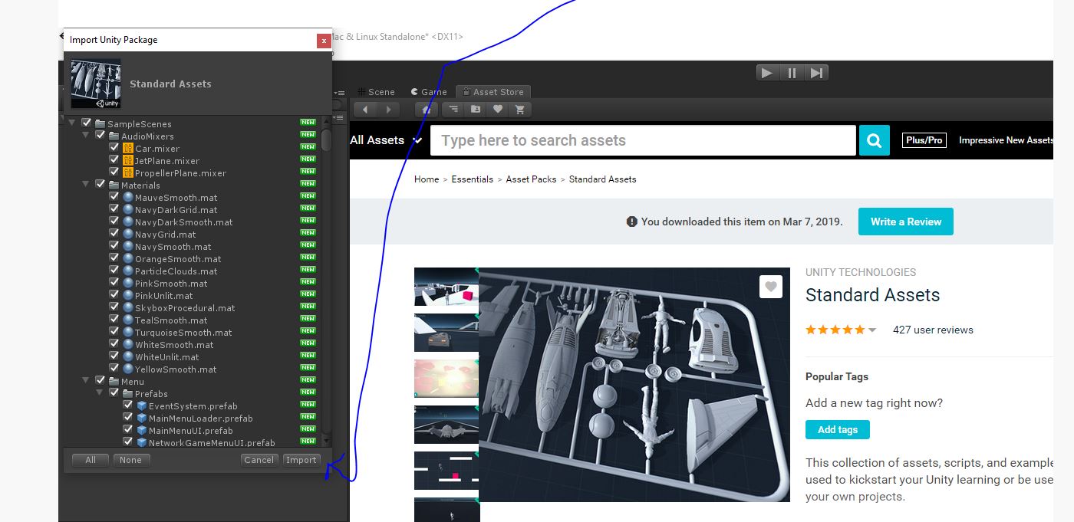Uncheck the MainMenuLoader.prefab checkbox
This screenshot has width=1074, height=522.
128,418
